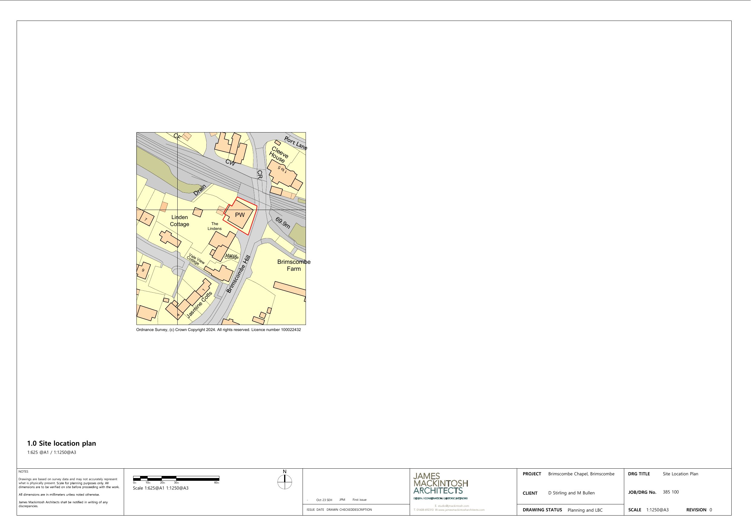Click the Linden Cottage map label
751x531 pixels.
[179, 221]
